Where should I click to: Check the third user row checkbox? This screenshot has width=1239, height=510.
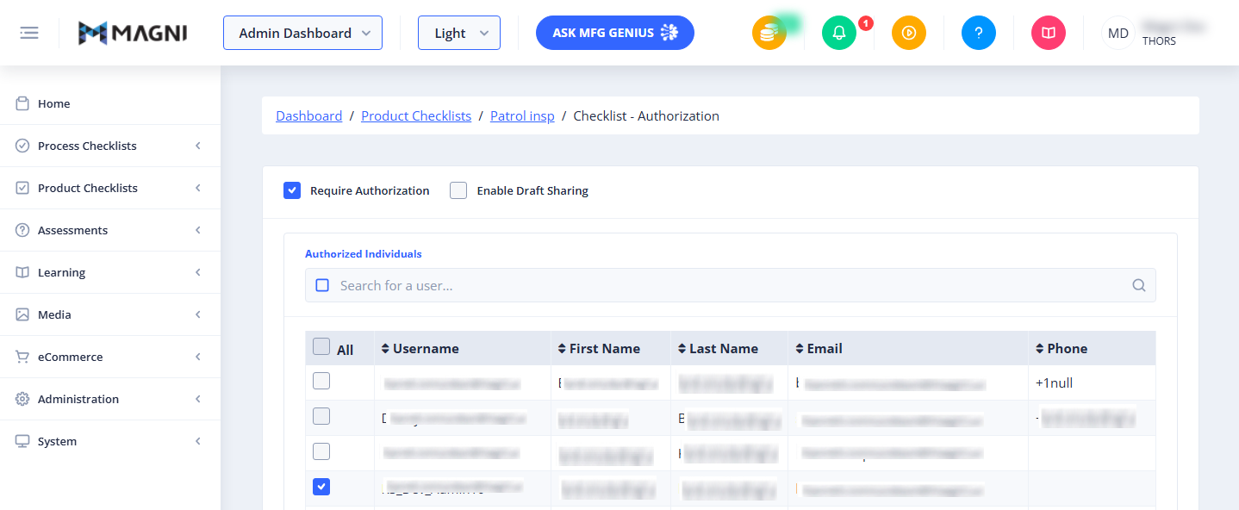(x=321, y=451)
